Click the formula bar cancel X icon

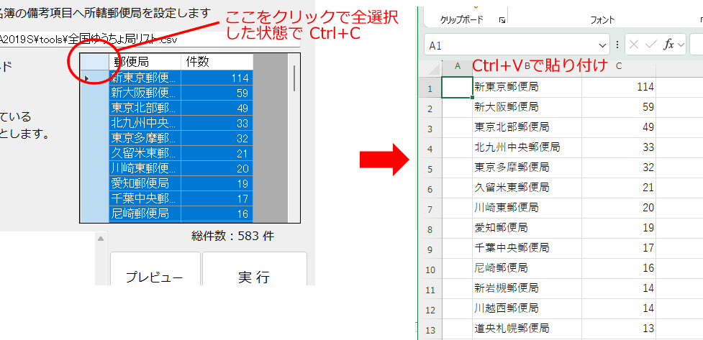tap(635, 45)
